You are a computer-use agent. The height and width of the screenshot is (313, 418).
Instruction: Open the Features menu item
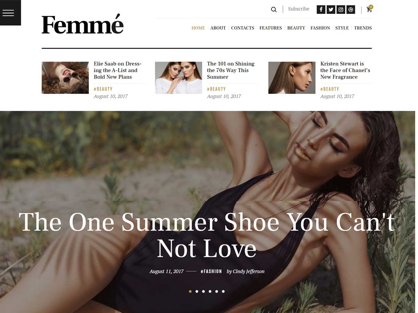pos(271,28)
